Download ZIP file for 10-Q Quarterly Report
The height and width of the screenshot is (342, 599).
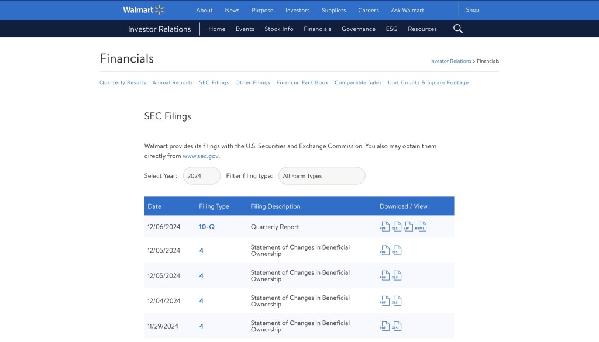pyautogui.click(x=409, y=227)
